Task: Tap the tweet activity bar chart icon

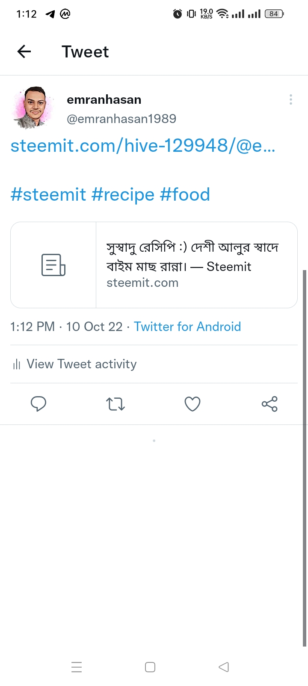Action: [x=17, y=365]
